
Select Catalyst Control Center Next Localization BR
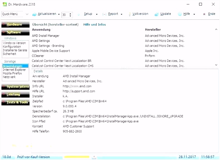point(62,61)
